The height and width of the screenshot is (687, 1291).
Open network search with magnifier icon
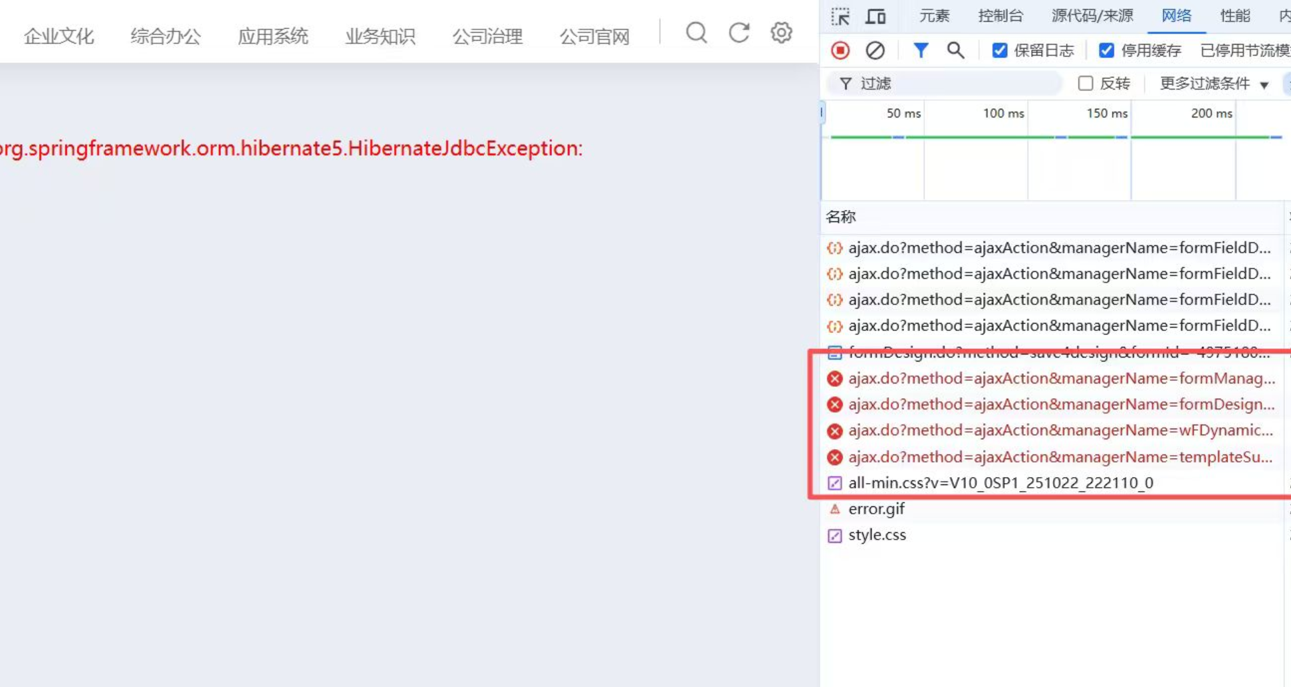click(955, 50)
